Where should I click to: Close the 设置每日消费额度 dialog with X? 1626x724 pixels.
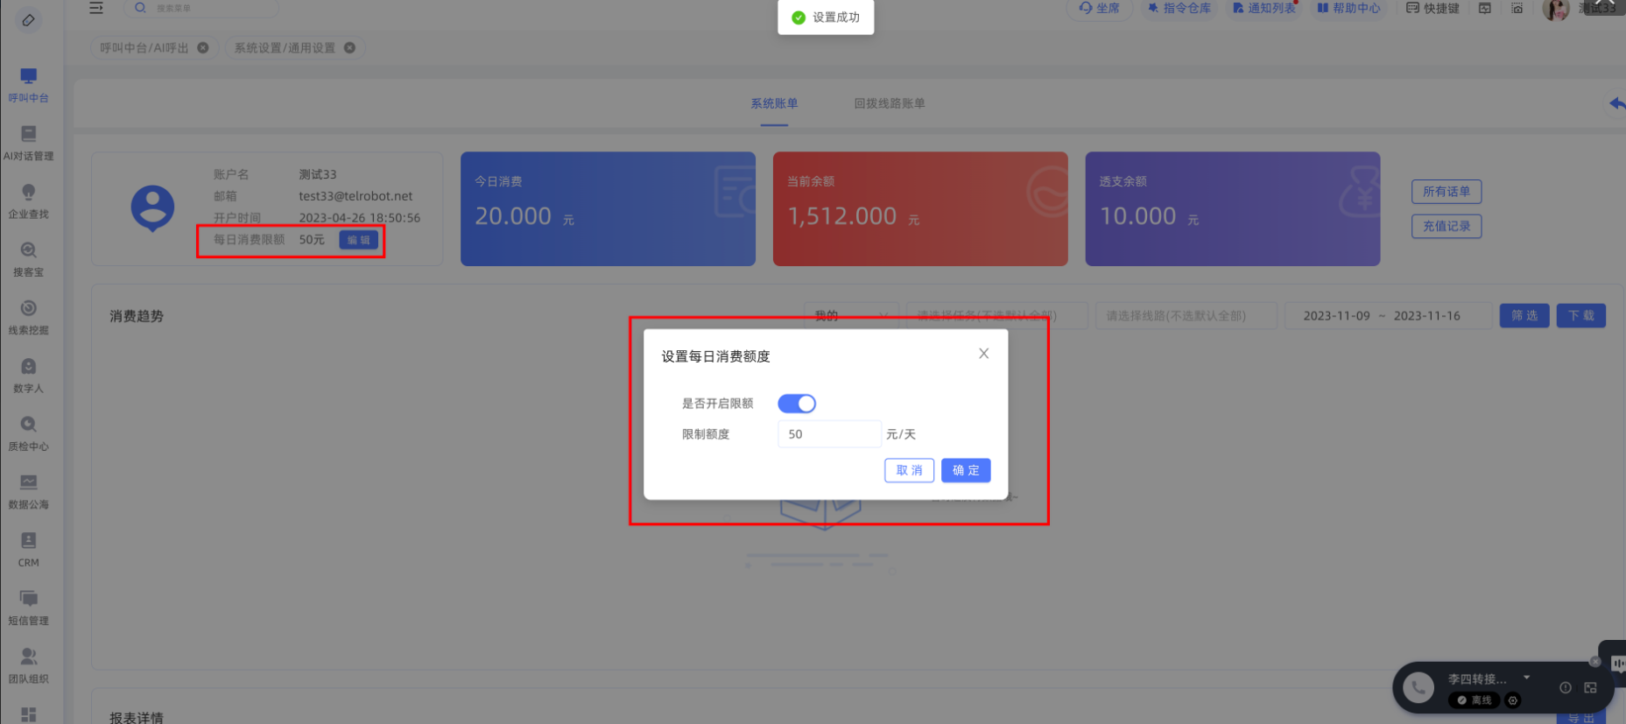pos(984,354)
